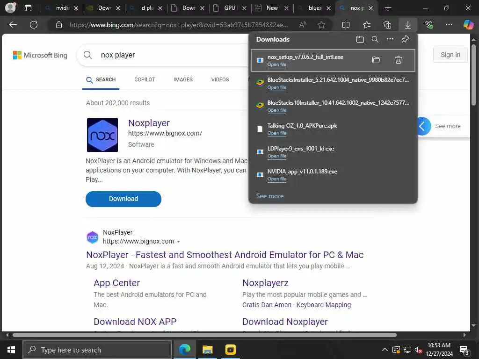View site information lock icon
Image resolution: width=479 pixels, height=359 pixels.
tap(58, 25)
